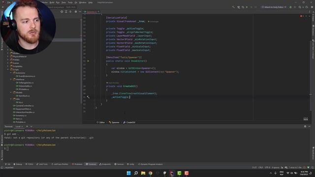Viewport: 315px width, 177px height.
Task: Open the Run menu
Action: [58, 2]
